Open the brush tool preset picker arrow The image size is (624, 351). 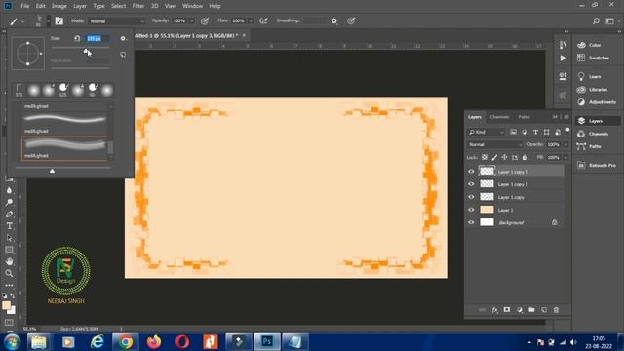tap(23, 21)
